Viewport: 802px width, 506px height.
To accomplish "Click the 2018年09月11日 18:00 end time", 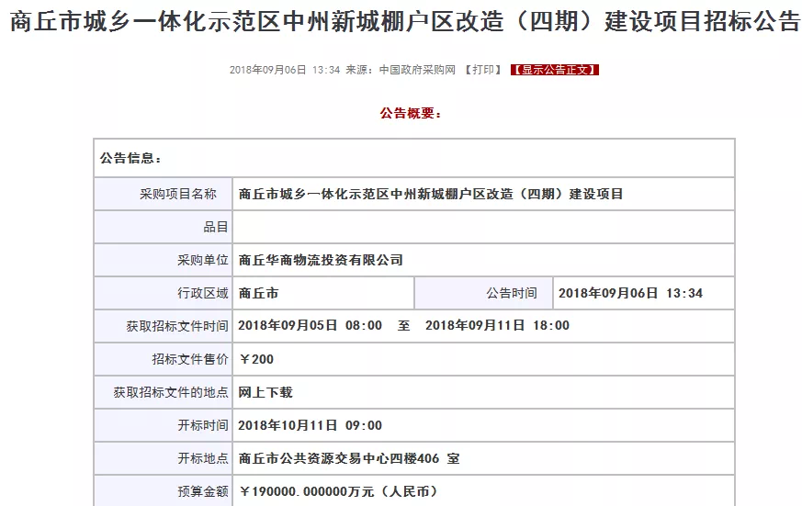I will [x=497, y=326].
